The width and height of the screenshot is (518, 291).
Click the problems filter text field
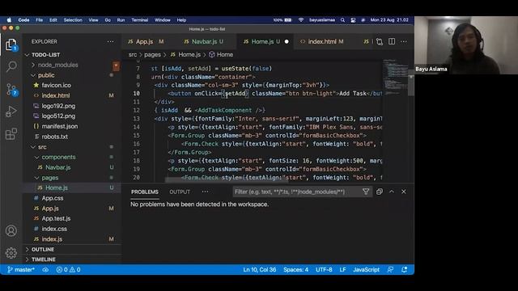[296, 192]
